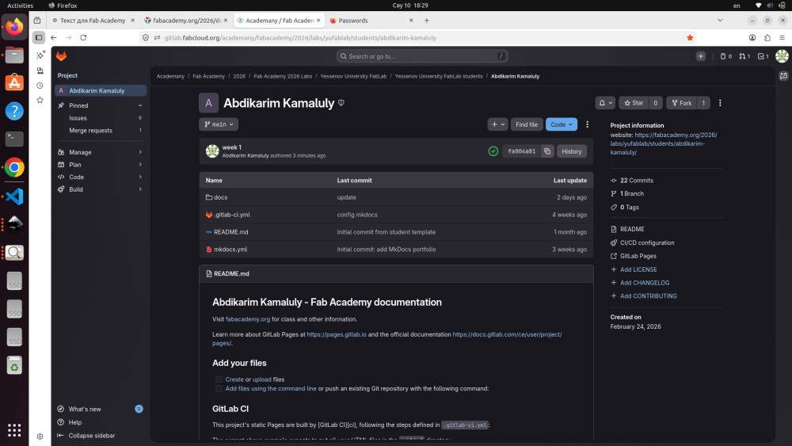Launch Visual Studio Code from the dock

[14, 196]
